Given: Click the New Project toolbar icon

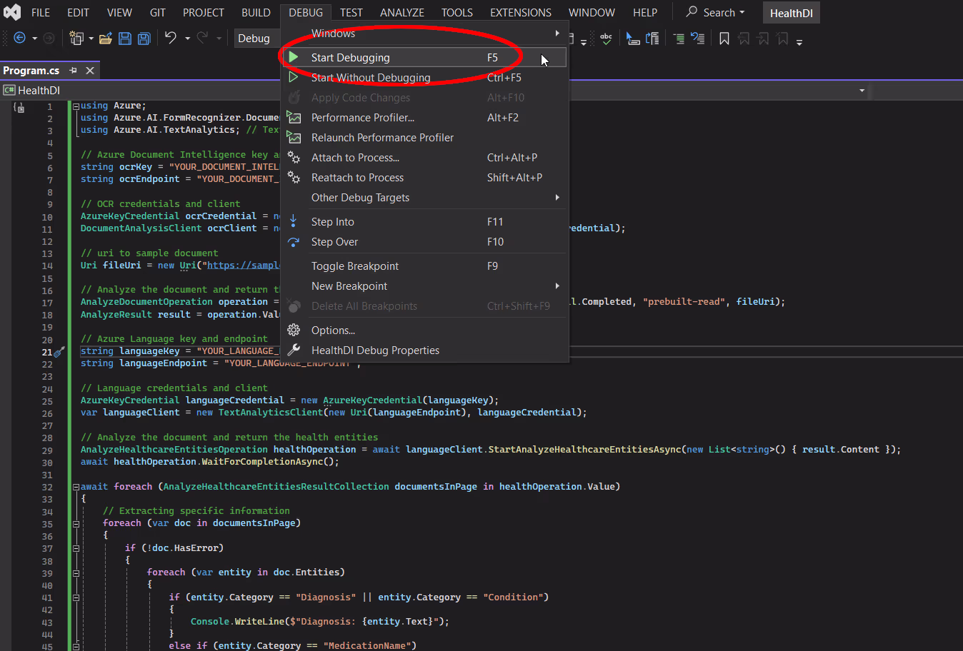Looking at the screenshot, I should pos(76,38).
